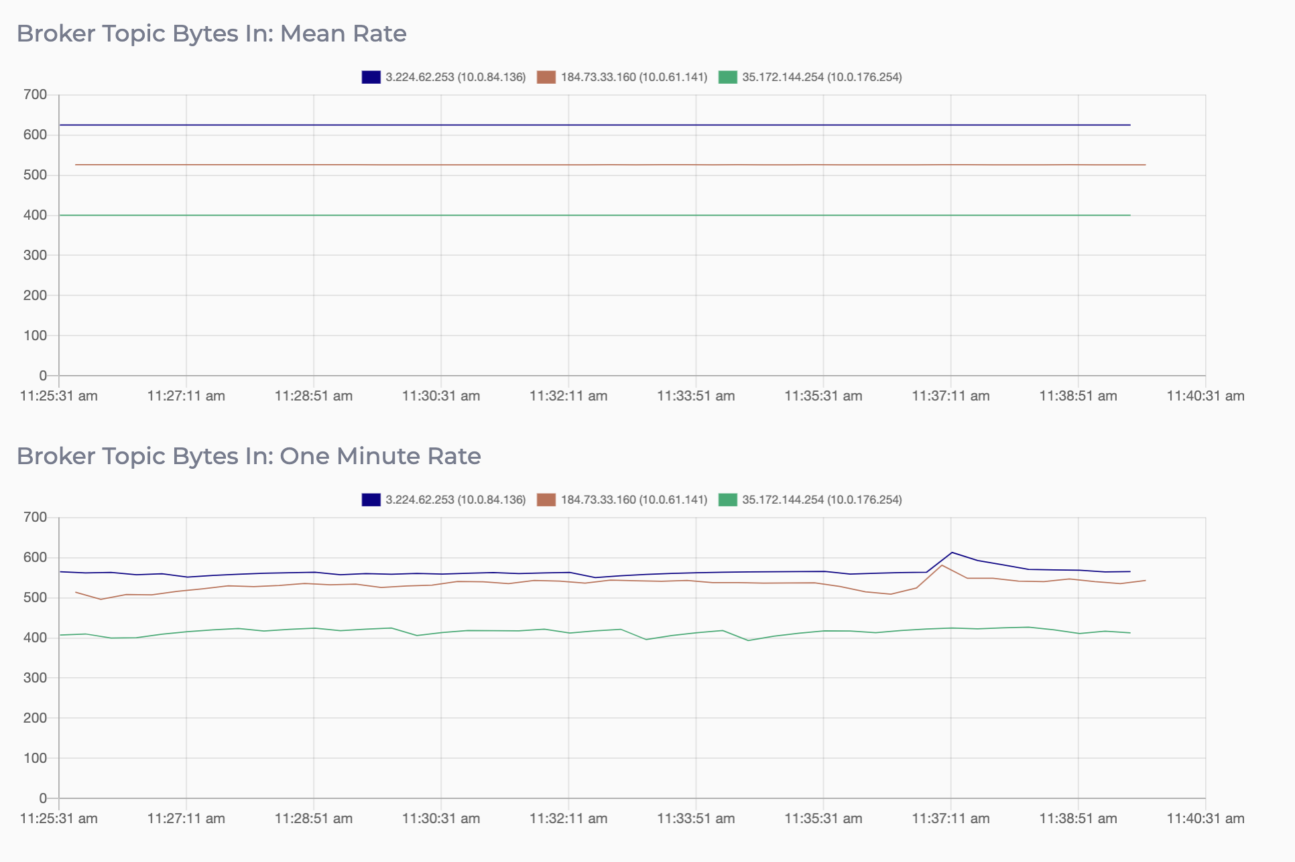Click green legend swatch in Mean Rate chart

pos(727,77)
